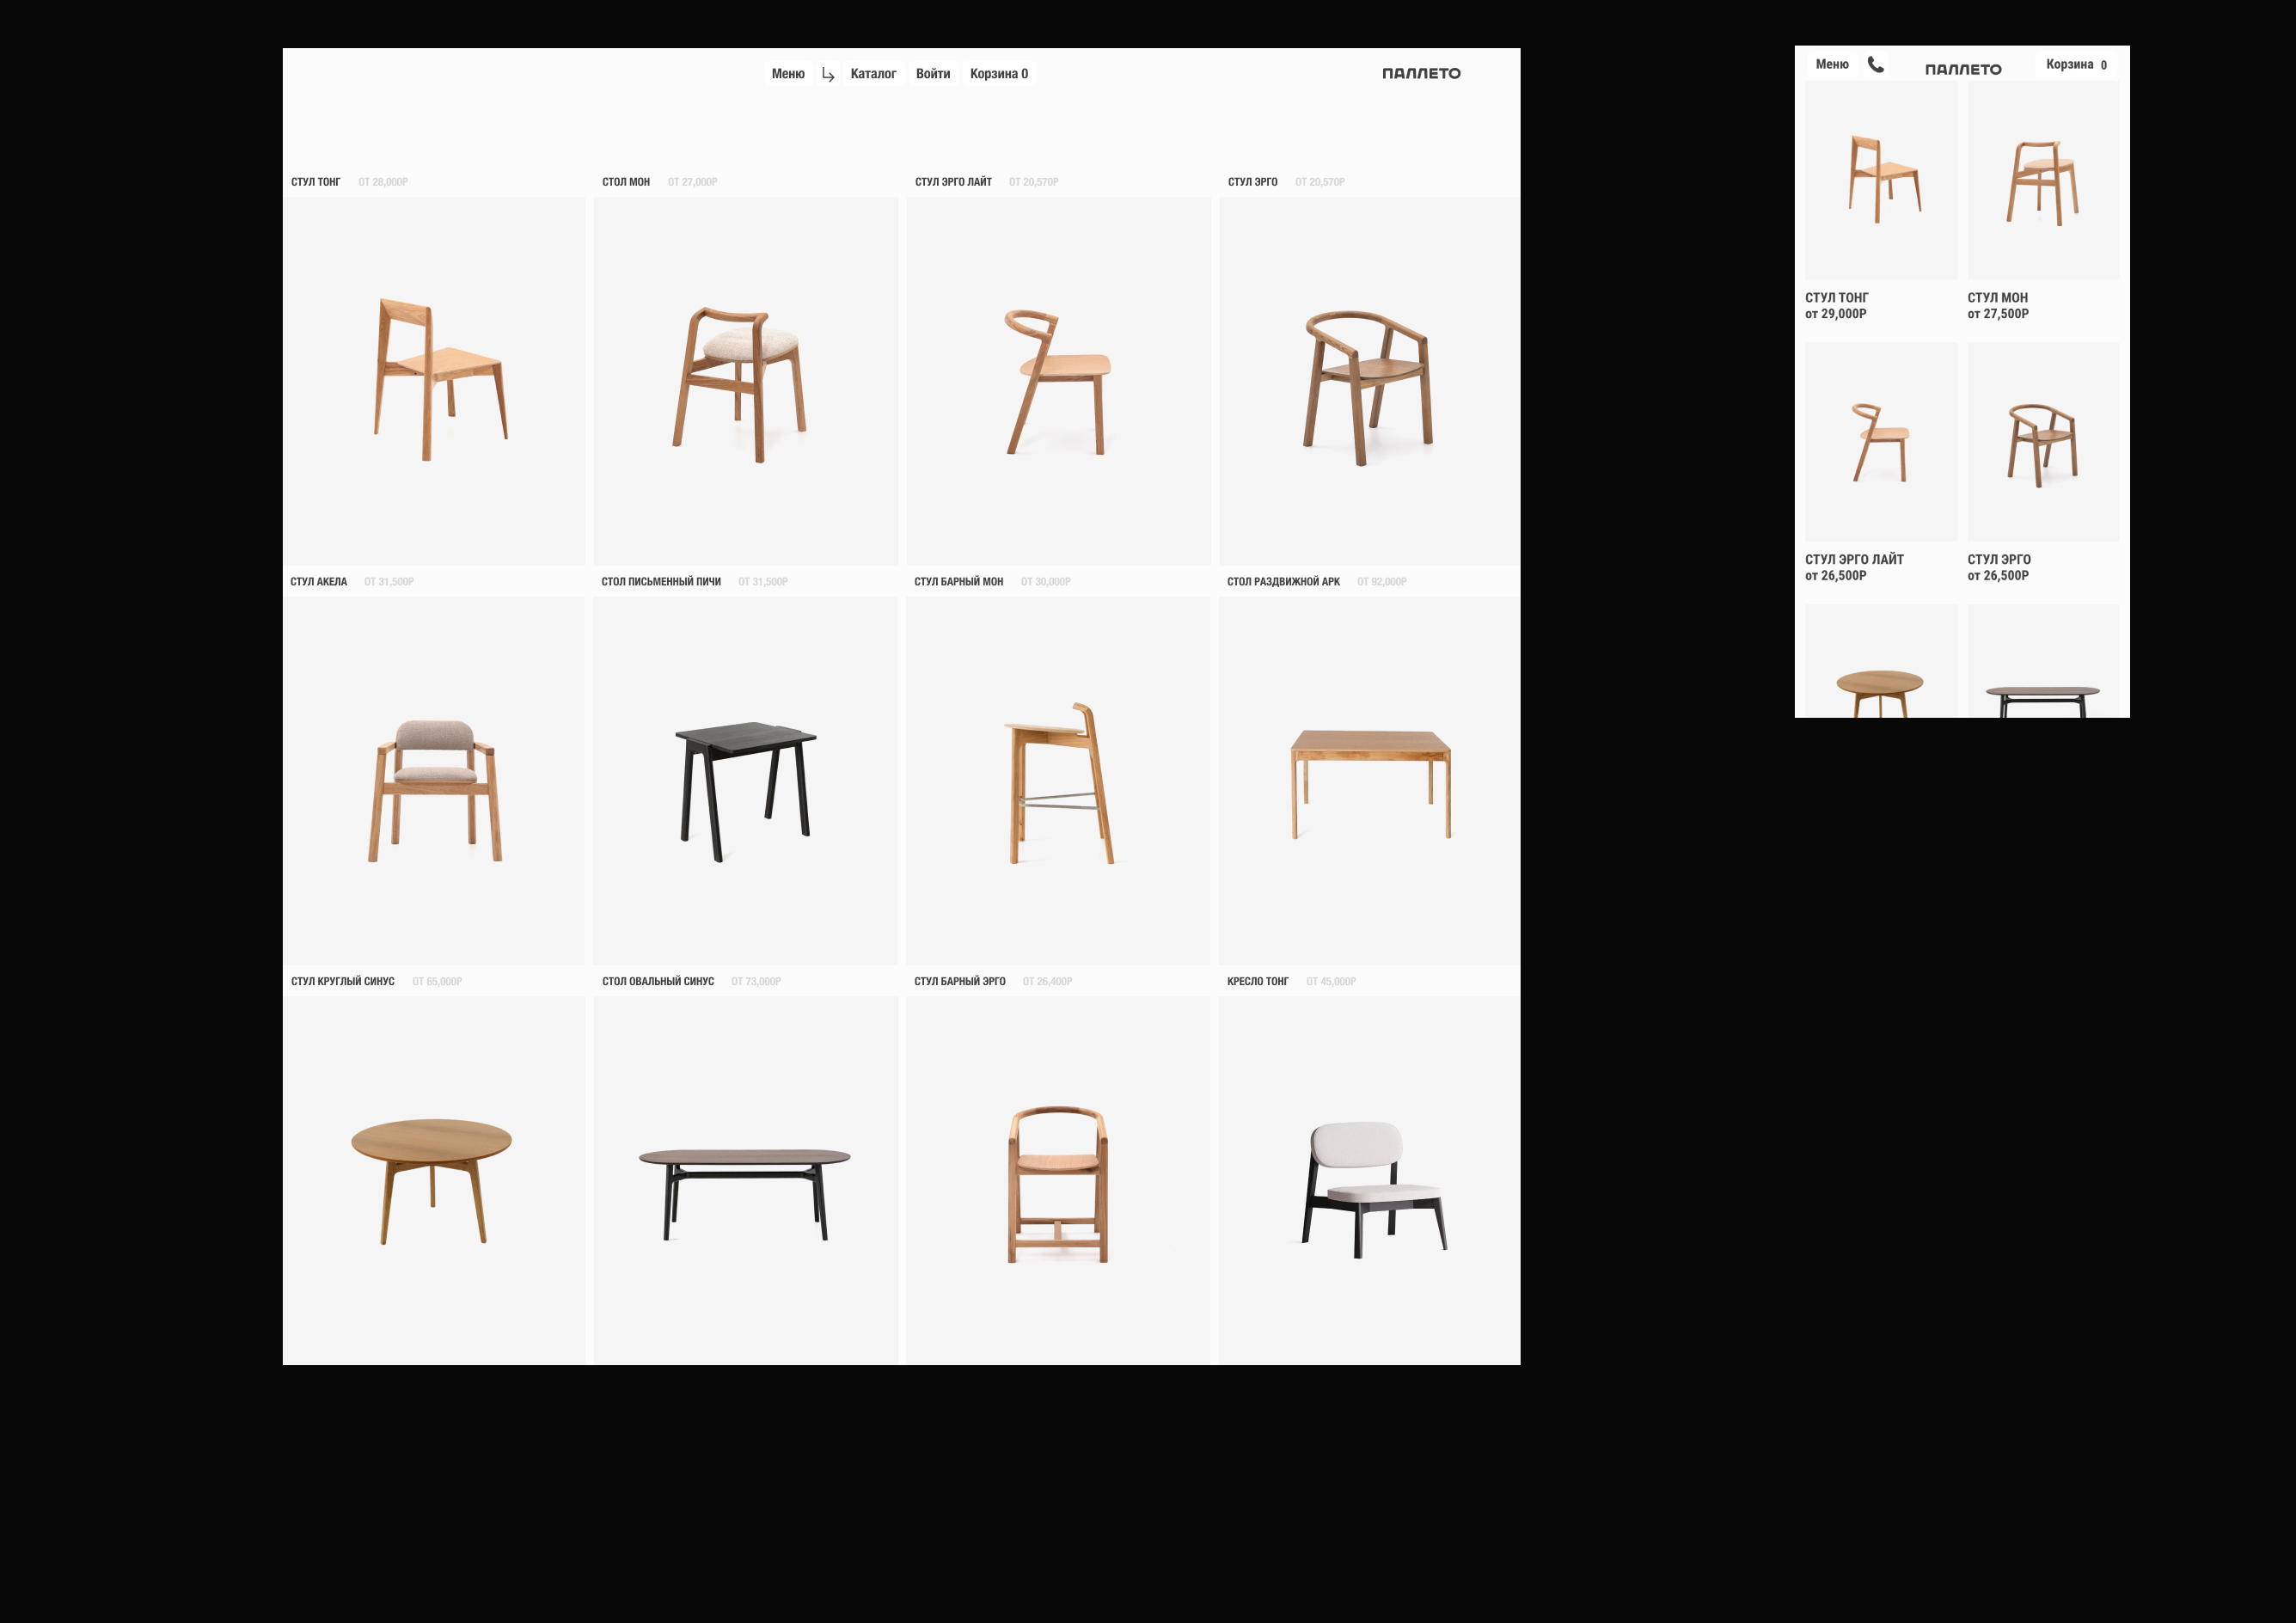The width and height of the screenshot is (2296, 1623).
Task: Click the ПАЛЛЕТО logo in desktop header
Action: click(x=1421, y=73)
